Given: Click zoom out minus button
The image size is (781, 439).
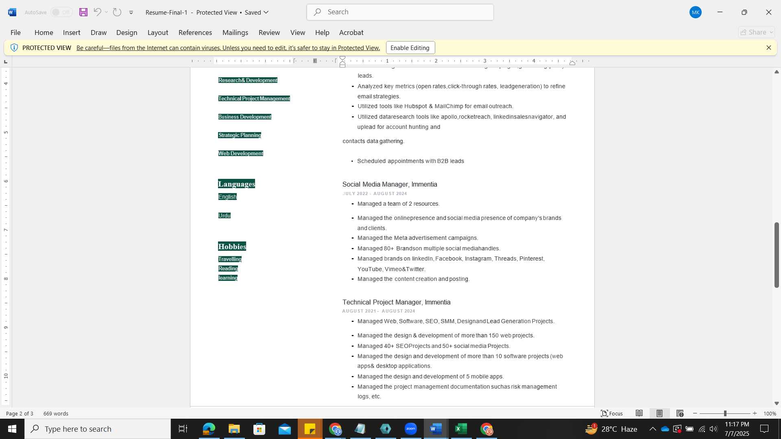Looking at the screenshot, I should click(695, 413).
